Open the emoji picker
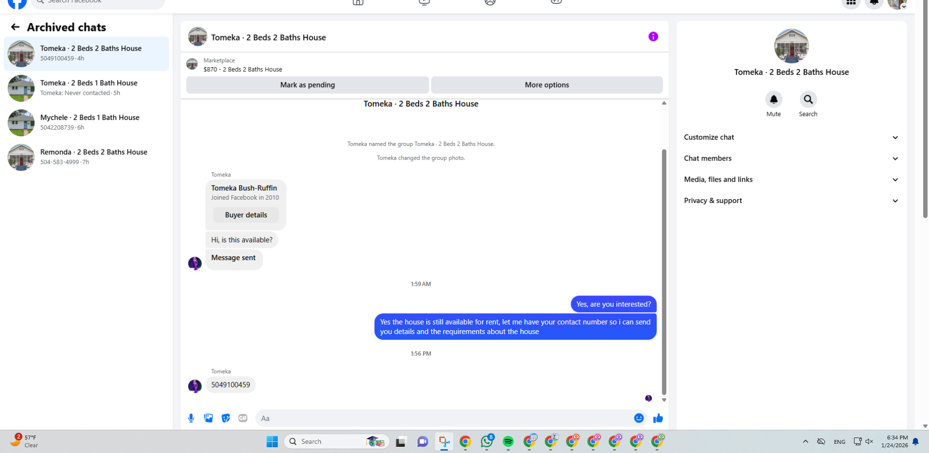The image size is (929, 453). pyautogui.click(x=639, y=418)
